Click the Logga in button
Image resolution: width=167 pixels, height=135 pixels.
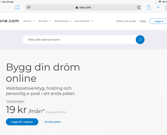point(158,21)
